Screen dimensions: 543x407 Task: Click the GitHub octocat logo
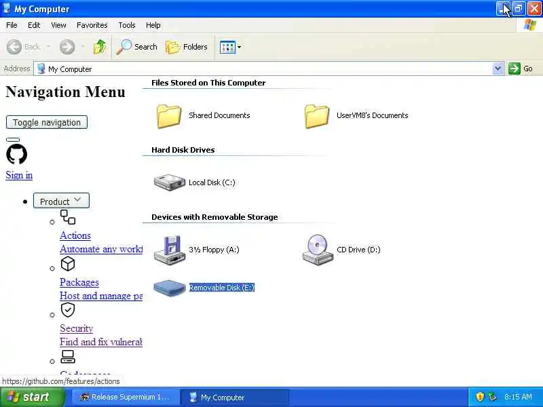coord(16,155)
